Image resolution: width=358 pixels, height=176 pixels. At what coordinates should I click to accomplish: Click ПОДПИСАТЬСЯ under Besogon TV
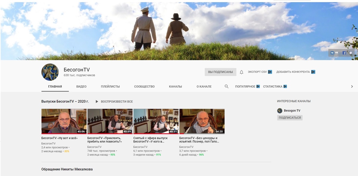coord(290,118)
